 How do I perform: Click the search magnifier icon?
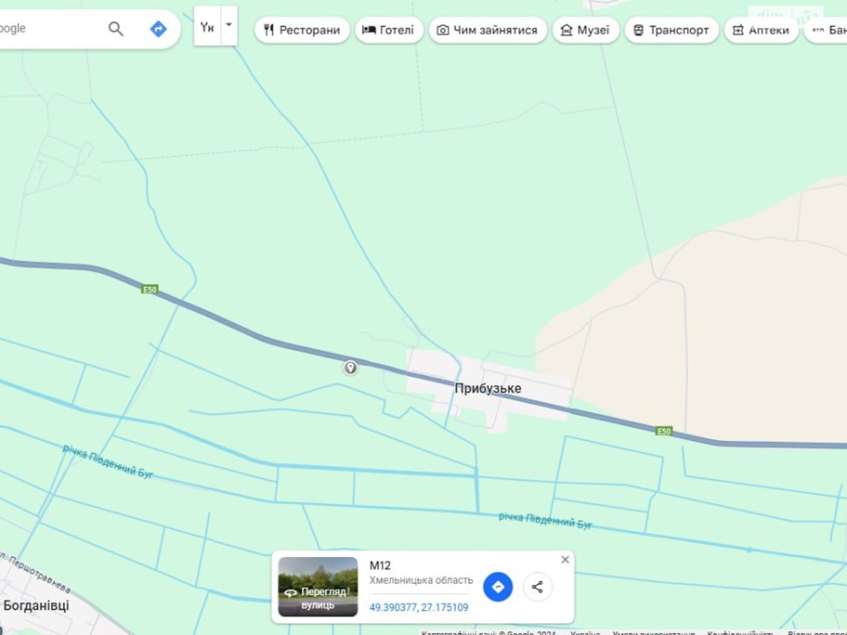pyautogui.click(x=115, y=29)
